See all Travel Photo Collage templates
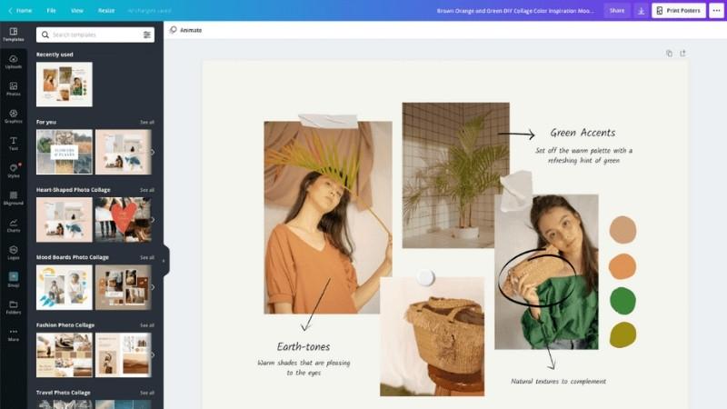Image resolution: width=727 pixels, height=409 pixels. point(147,393)
